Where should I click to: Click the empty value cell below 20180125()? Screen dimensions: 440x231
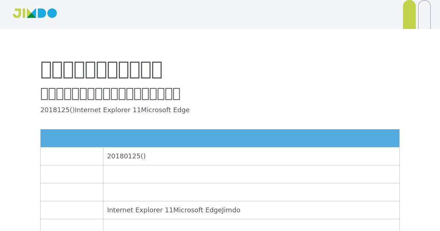[x=251, y=174]
